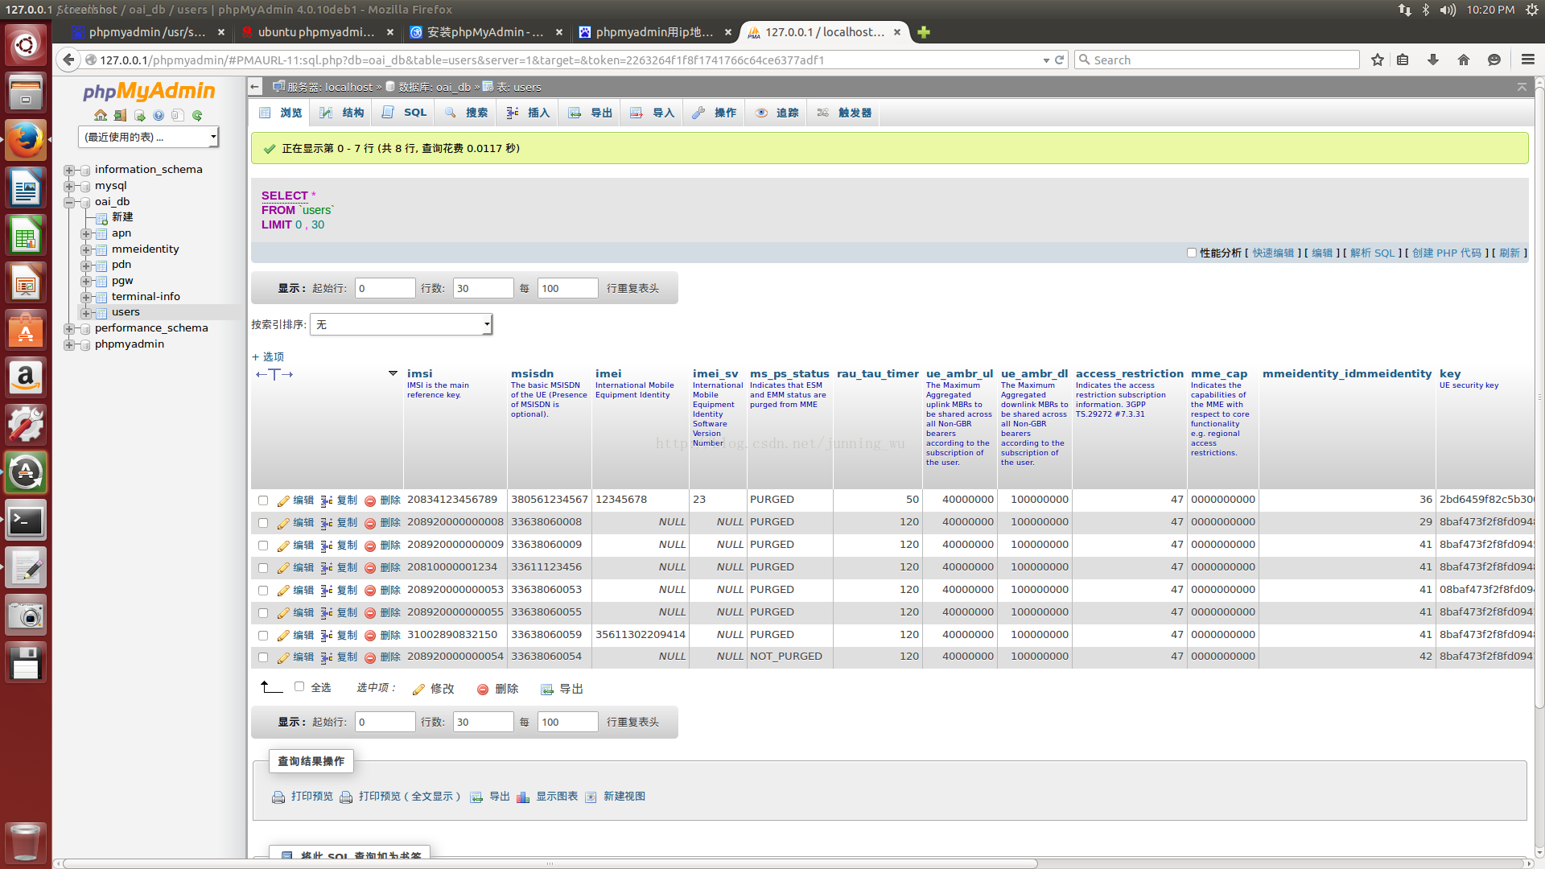Screen dimensions: 1545x869
Task: Click the Firefox home icon
Action: pos(1464,60)
